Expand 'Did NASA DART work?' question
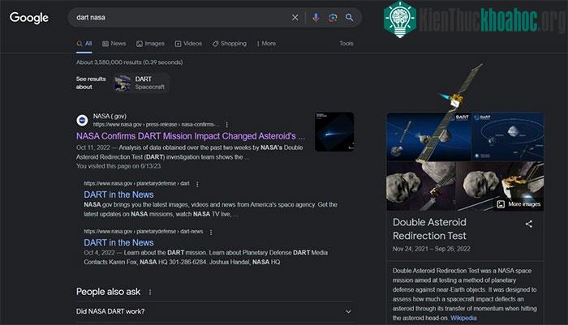This screenshot has width=568, height=325. point(214,311)
